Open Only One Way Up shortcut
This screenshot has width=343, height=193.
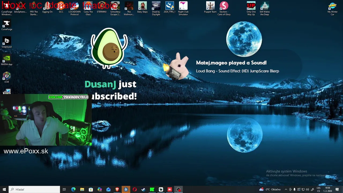(251, 9)
